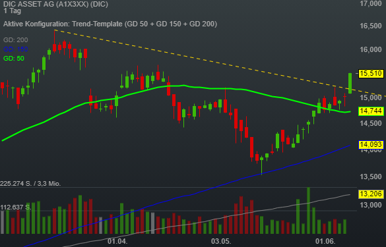Click the 16,000 price axis label
Viewport: 386px width, 247px height.
(370, 49)
